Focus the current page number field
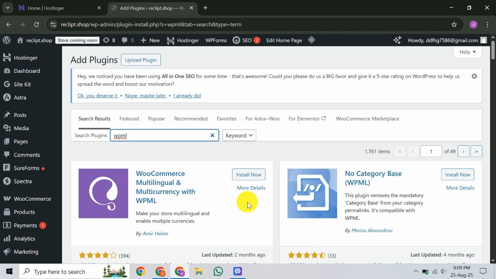The width and height of the screenshot is (496, 279). coord(431,151)
